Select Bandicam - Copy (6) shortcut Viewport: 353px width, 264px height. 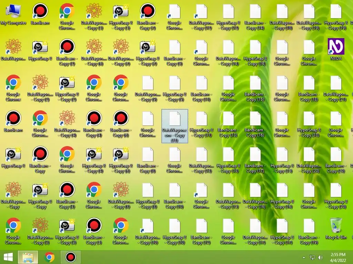tap(121, 124)
